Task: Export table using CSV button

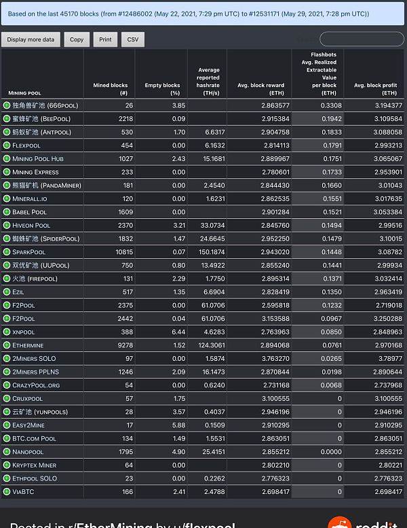Action: pos(133,39)
